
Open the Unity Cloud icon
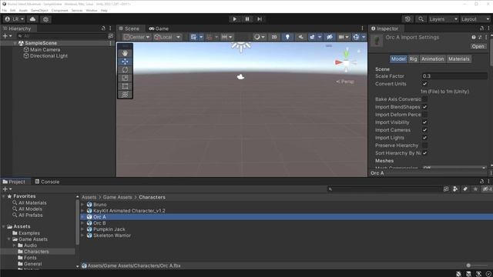(32, 19)
